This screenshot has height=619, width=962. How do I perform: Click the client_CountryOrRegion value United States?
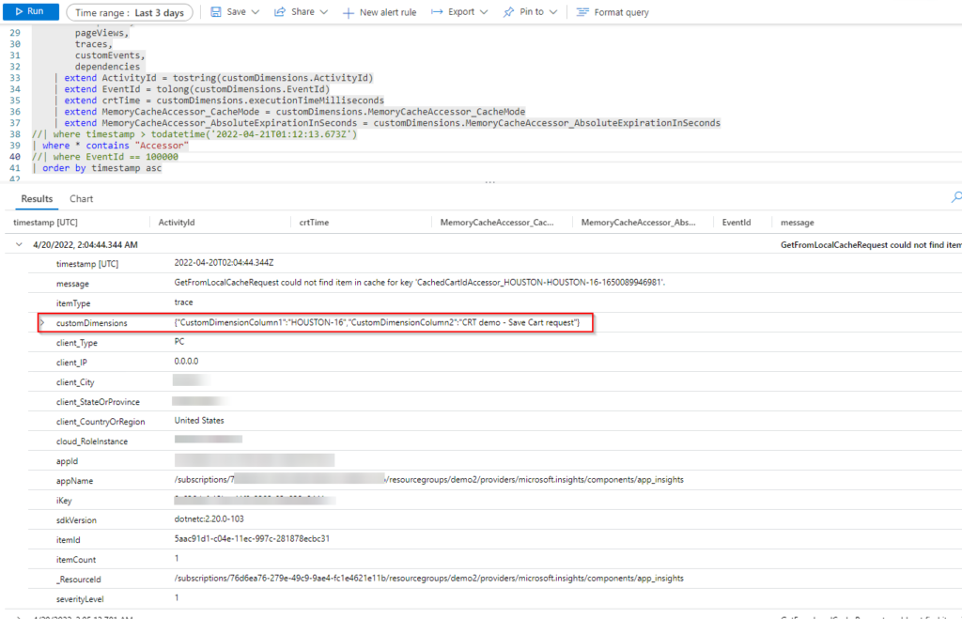click(199, 420)
